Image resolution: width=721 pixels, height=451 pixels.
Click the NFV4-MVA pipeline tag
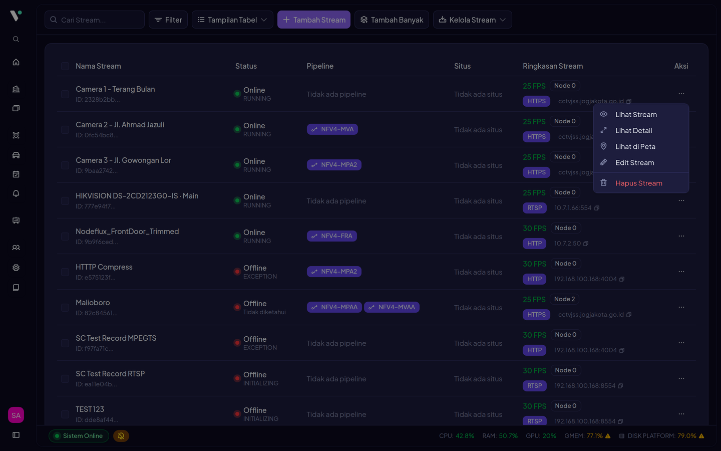(x=332, y=129)
